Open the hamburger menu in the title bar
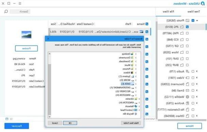This screenshot has height=132, width=207. click(20, 3)
